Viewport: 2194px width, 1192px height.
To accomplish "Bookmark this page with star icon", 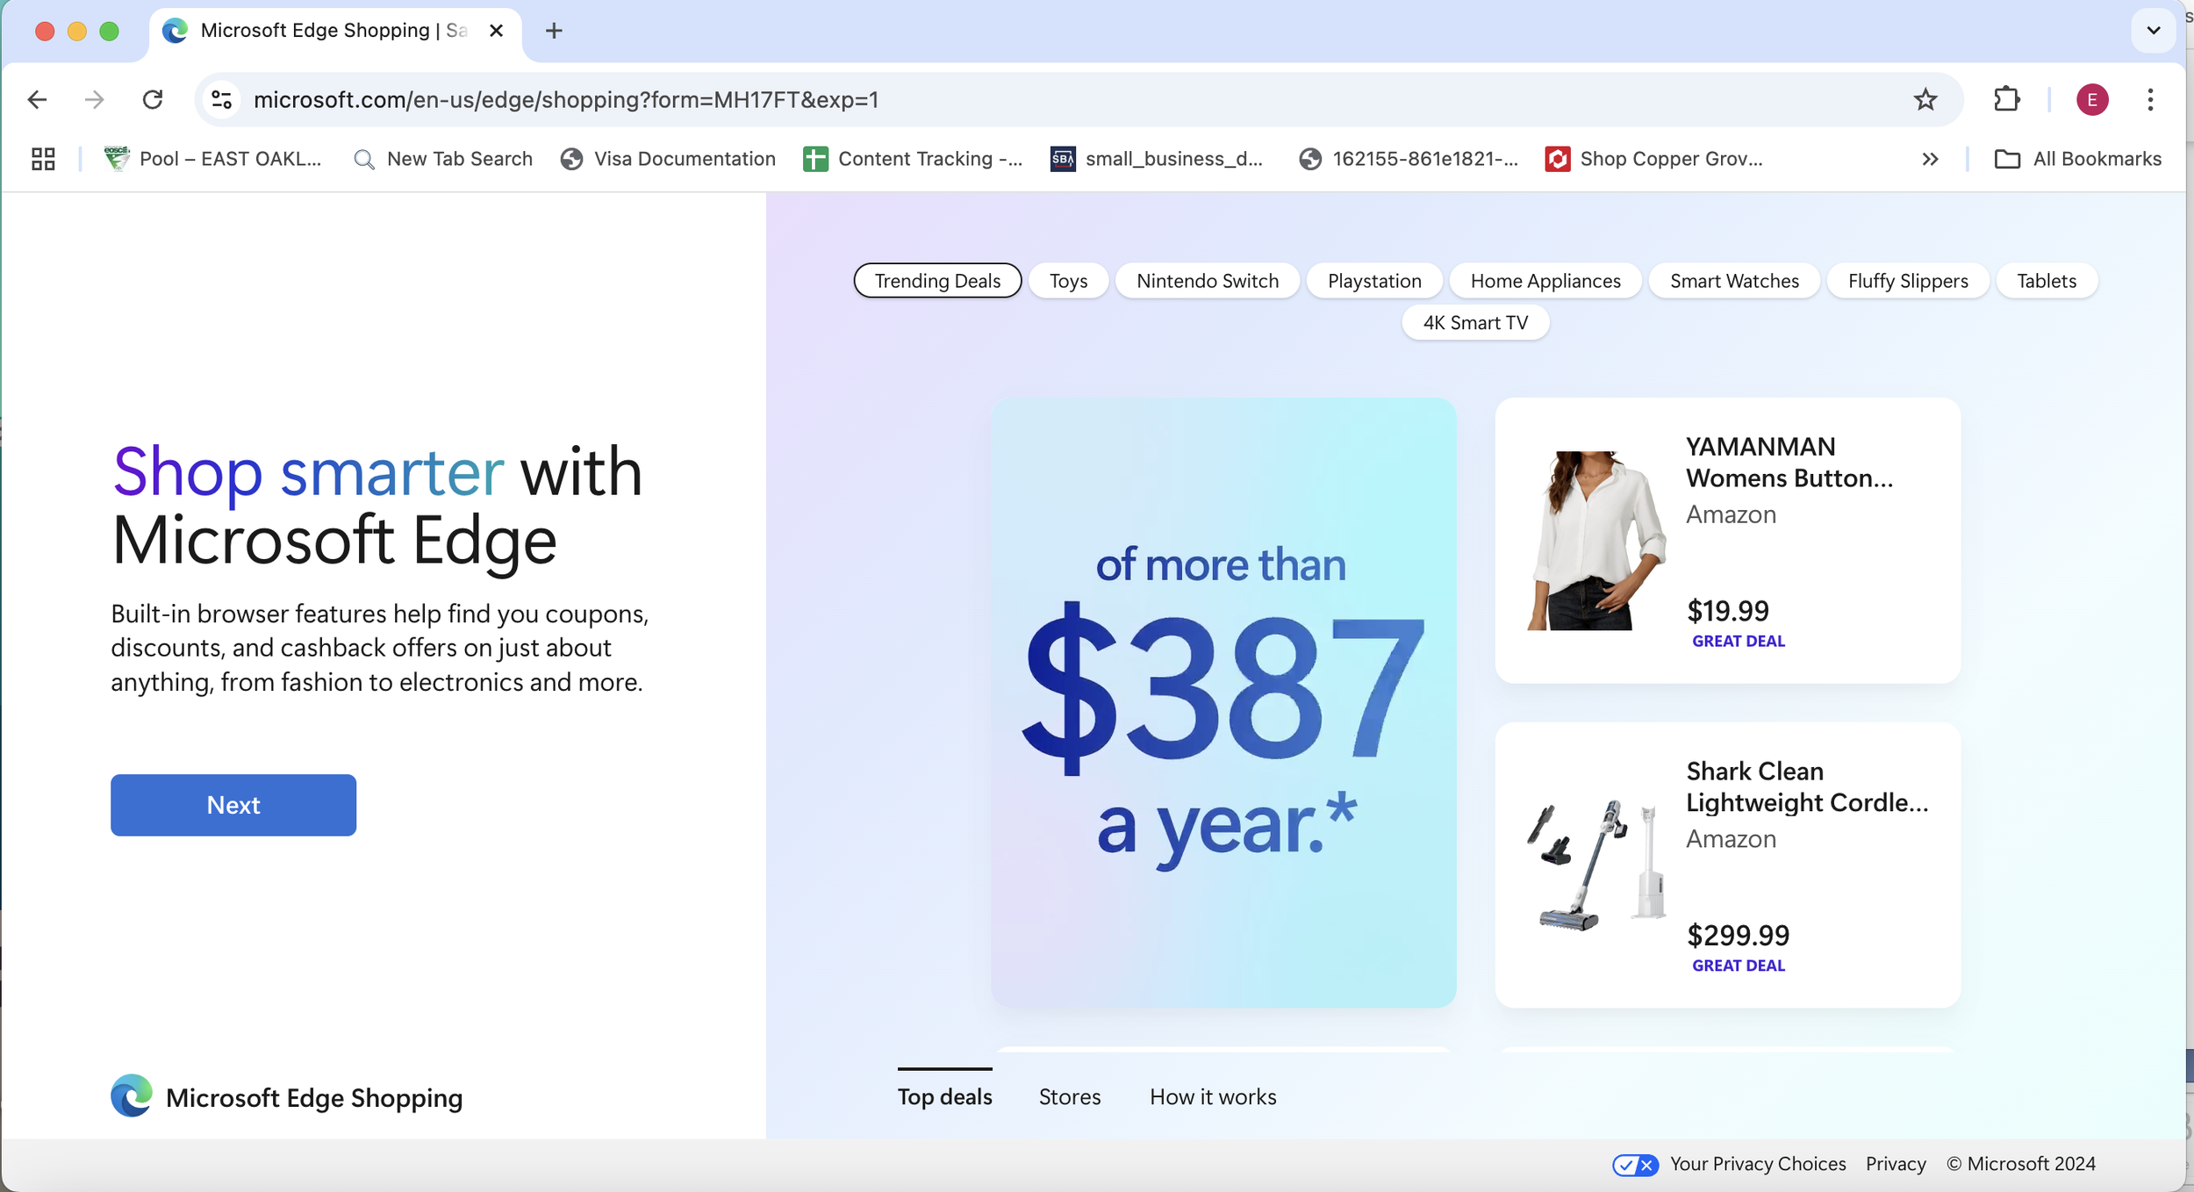I will (1925, 100).
